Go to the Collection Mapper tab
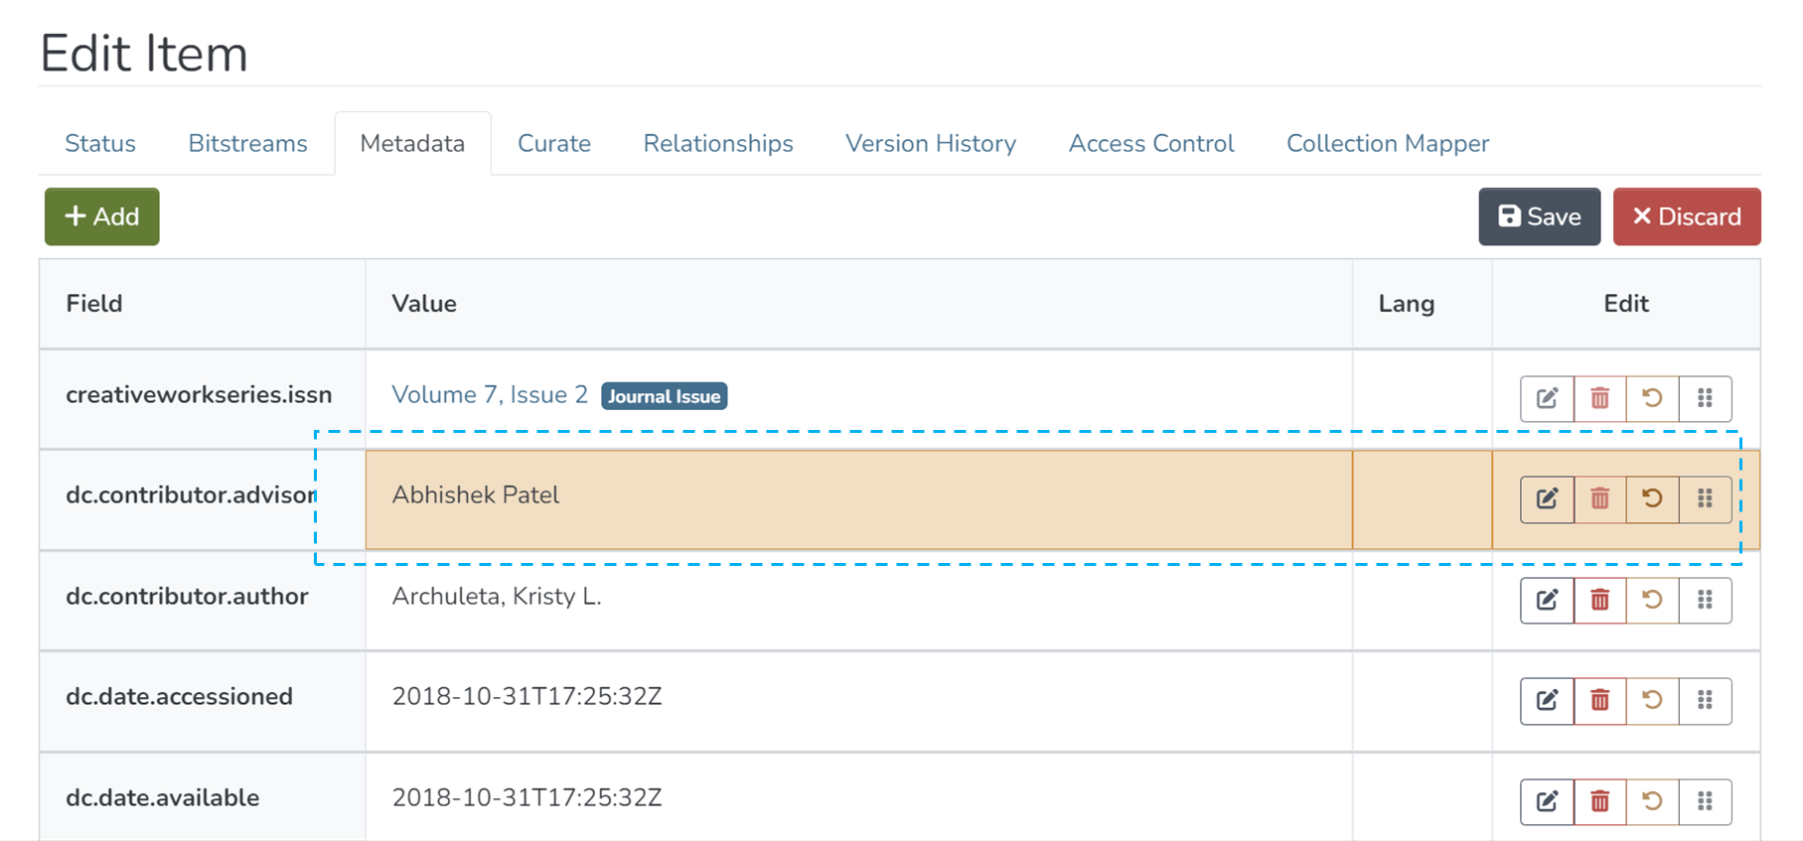This screenshot has width=1803, height=841. [1387, 144]
